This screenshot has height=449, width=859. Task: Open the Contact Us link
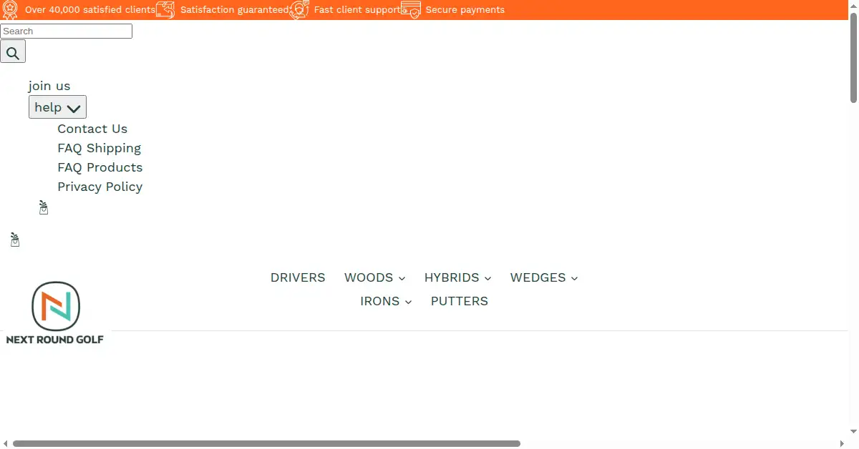(92, 129)
